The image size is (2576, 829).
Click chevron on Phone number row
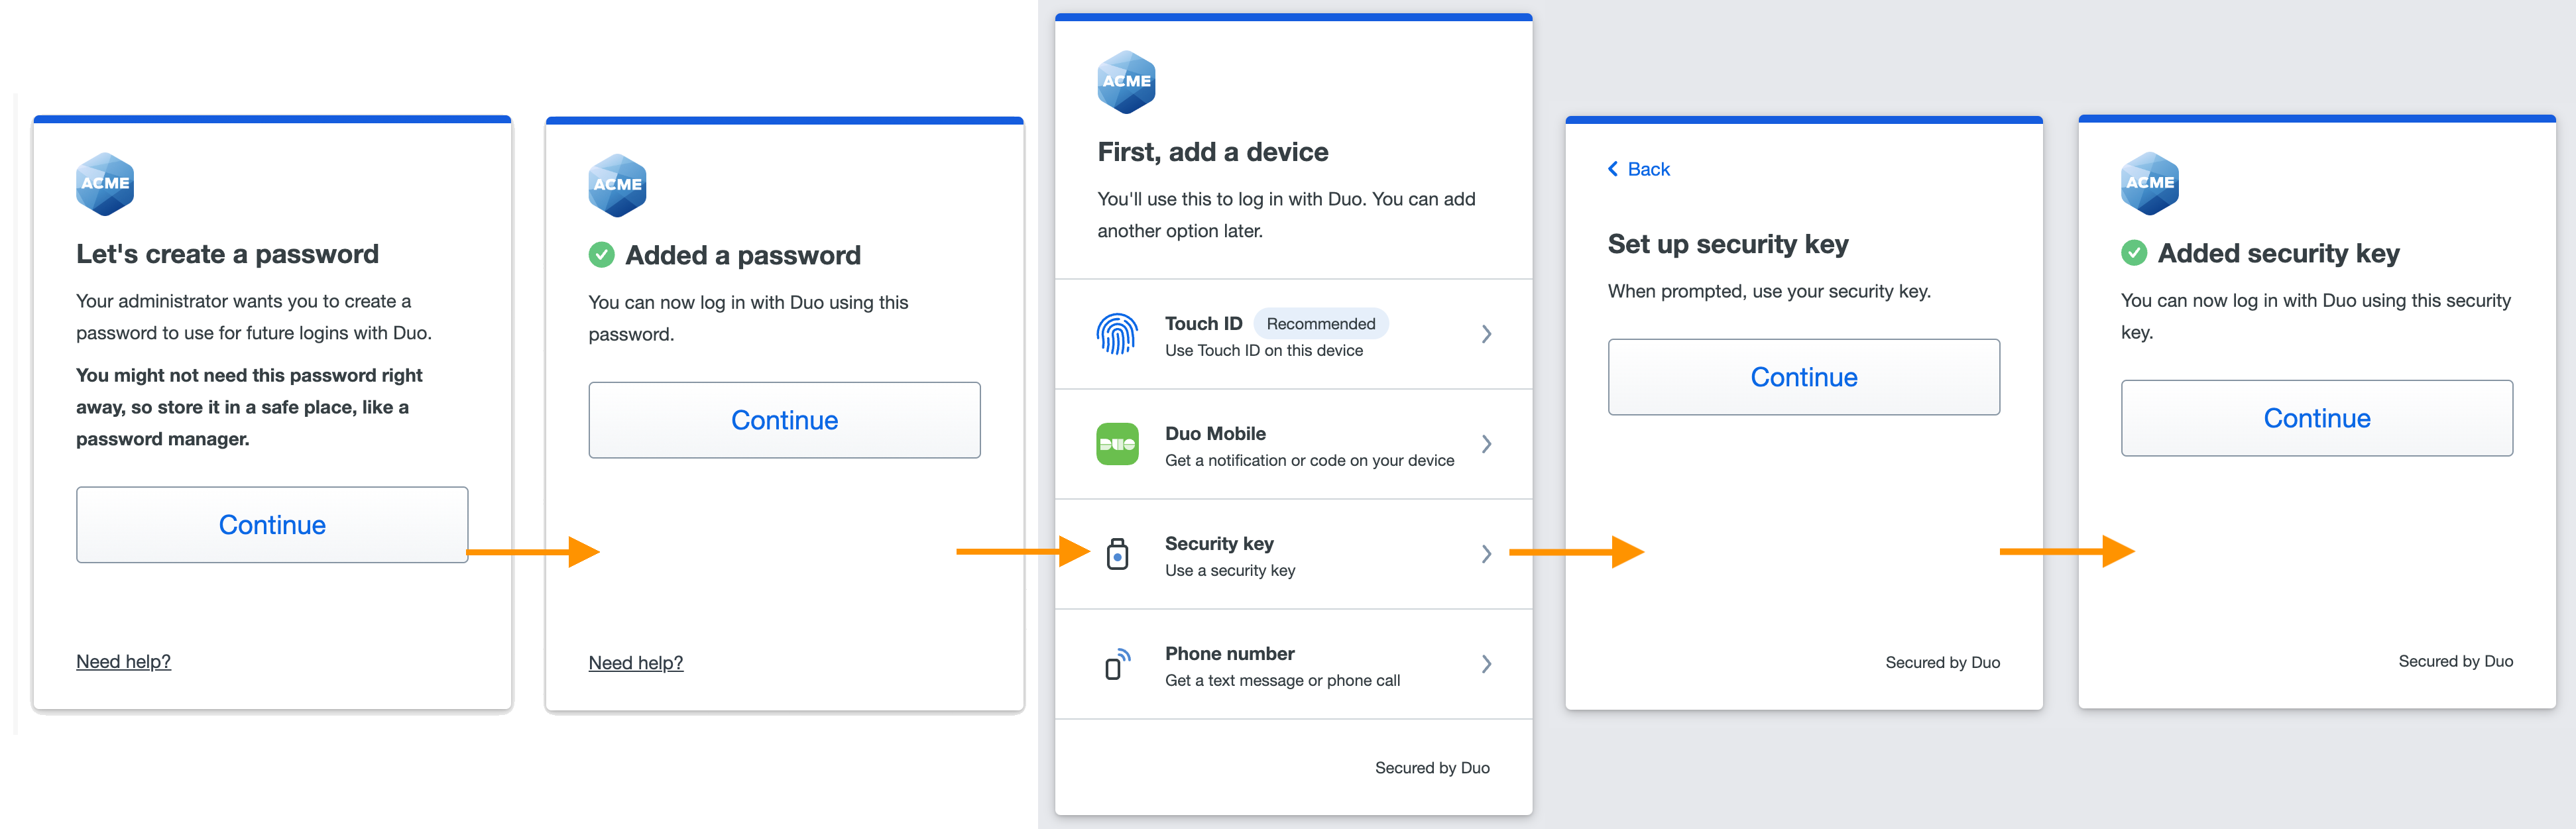(x=1486, y=664)
